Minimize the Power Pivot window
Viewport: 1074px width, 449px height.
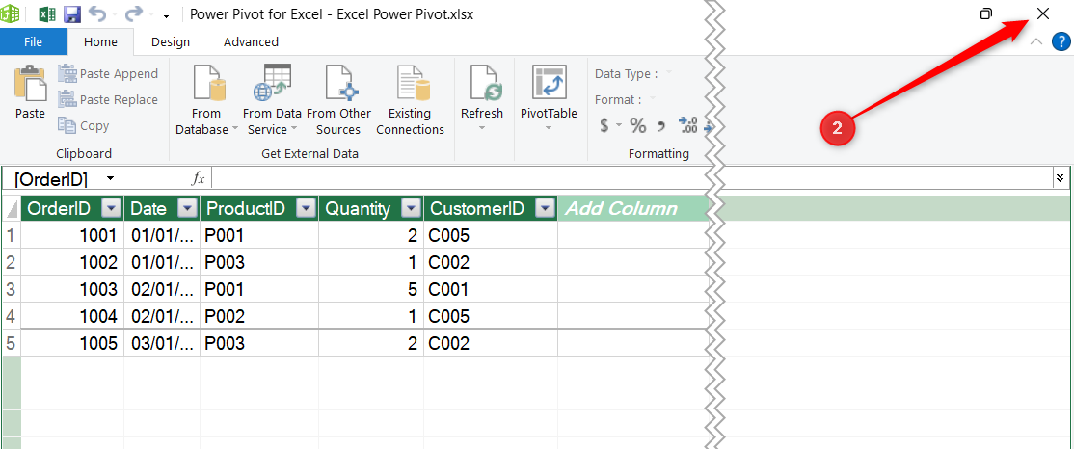[x=929, y=13]
